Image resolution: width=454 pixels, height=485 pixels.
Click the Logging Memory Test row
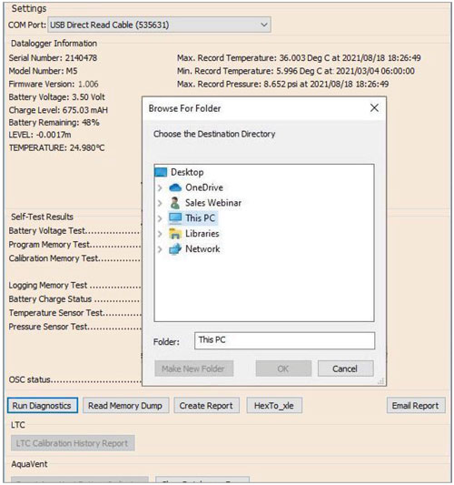74,285
